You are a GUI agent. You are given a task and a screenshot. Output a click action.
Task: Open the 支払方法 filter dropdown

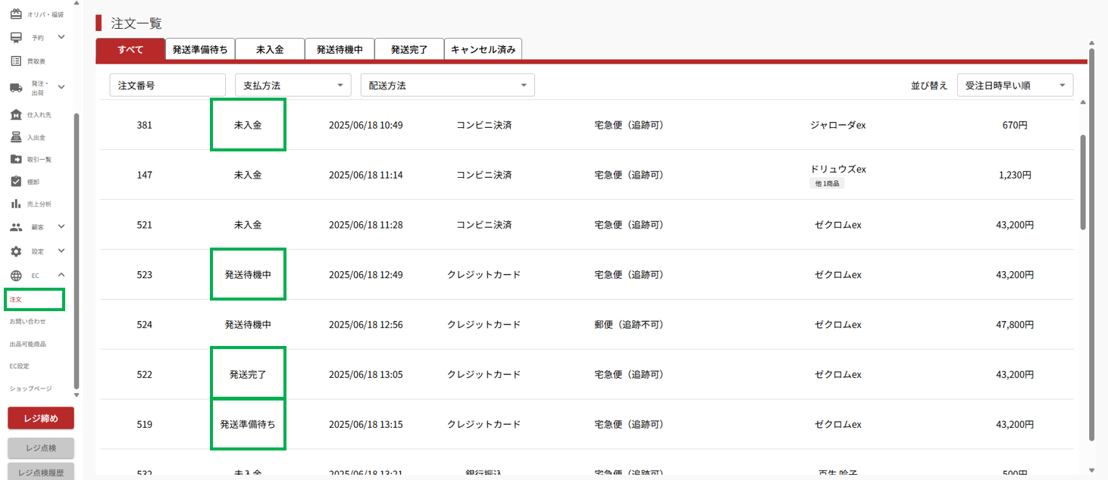pyautogui.click(x=293, y=86)
